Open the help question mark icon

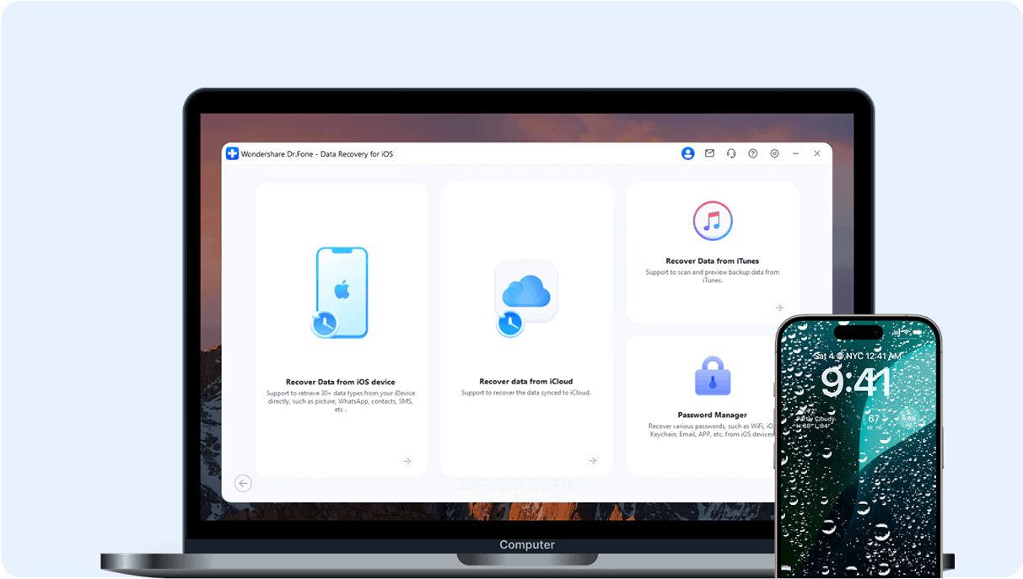pos(752,153)
